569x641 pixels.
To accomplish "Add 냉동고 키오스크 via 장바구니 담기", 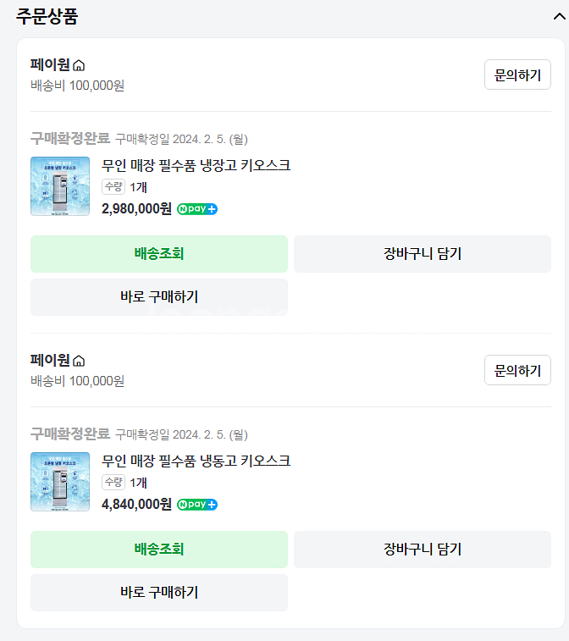I will tap(422, 549).
